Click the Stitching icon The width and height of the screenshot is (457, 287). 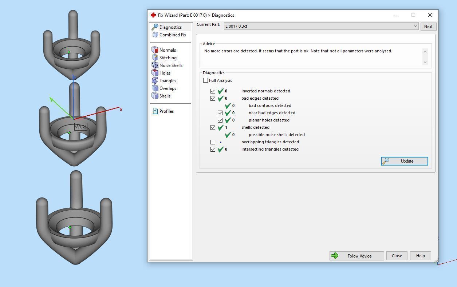(x=155, y=57)
